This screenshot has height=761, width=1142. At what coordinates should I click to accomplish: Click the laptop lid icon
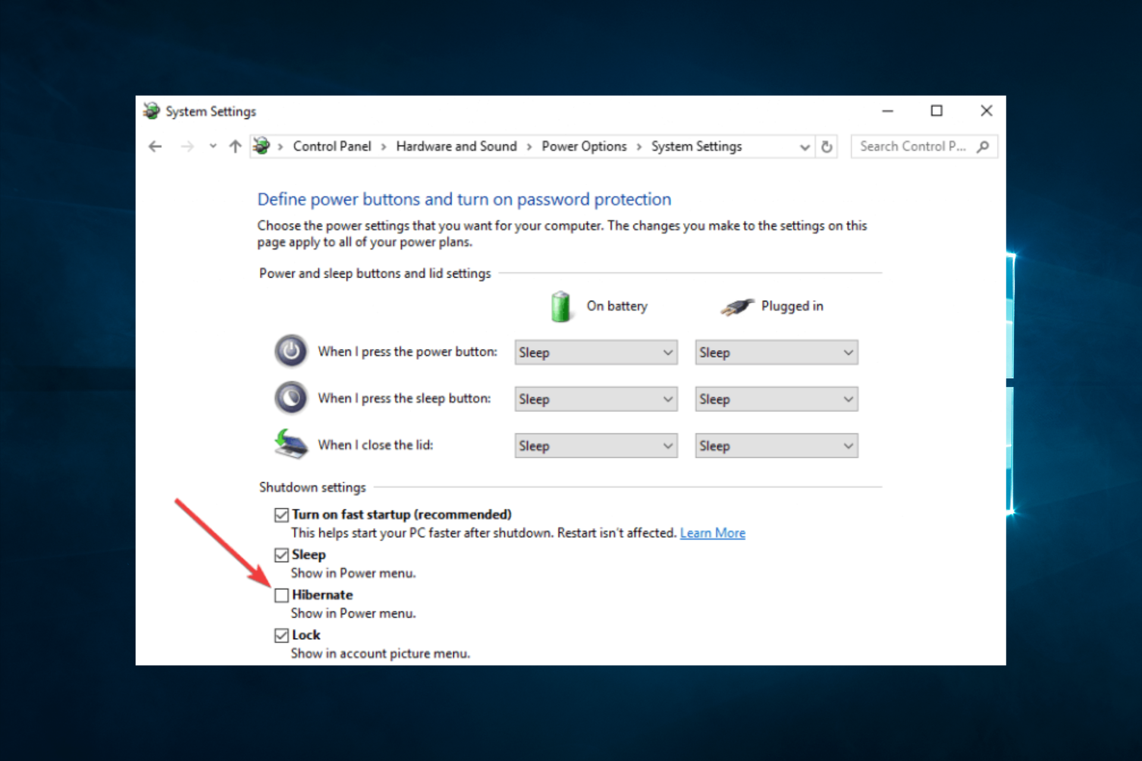coord(291,444)
